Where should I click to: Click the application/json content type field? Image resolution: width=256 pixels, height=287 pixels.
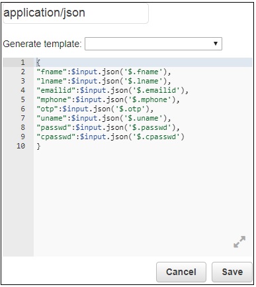[x=75, y=13]
